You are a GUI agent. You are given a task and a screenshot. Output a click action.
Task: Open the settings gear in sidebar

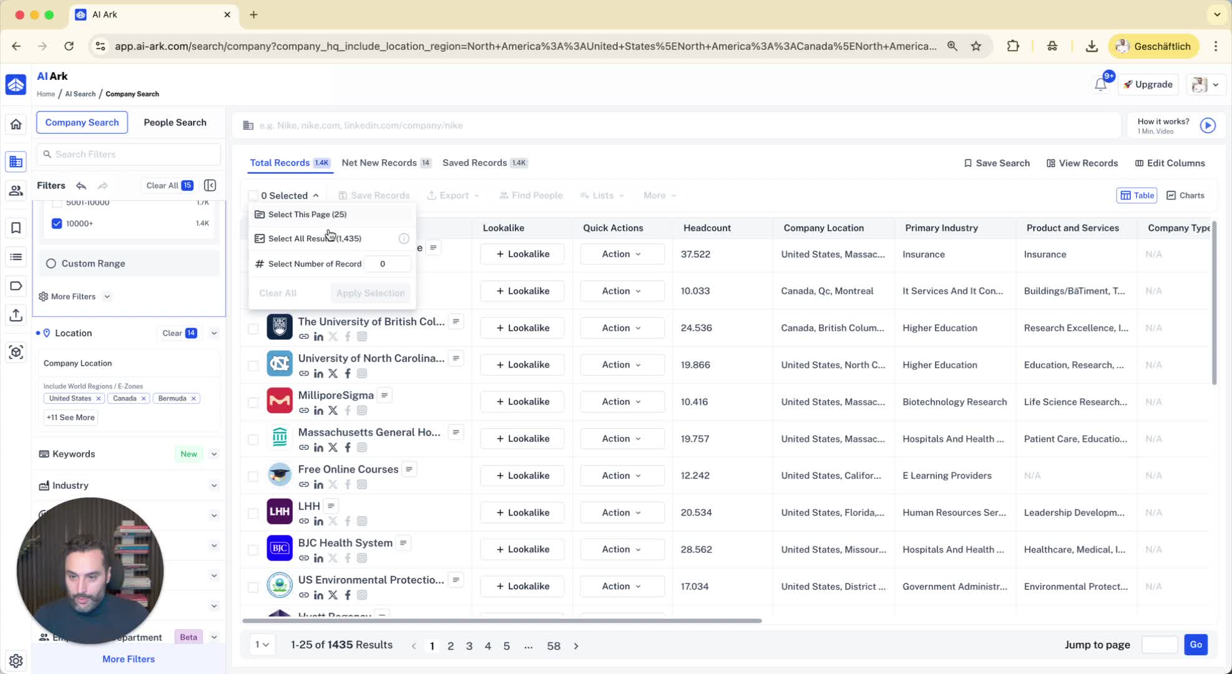pyautogui.click(x=16, y=660)
